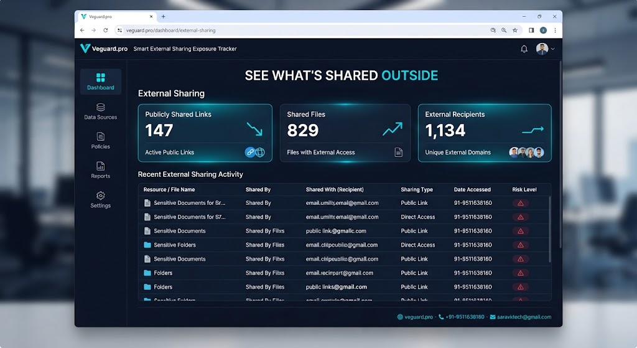637x348 pixels.
Task: Click the table's vertical scrollbar
Action: point(550,229)
